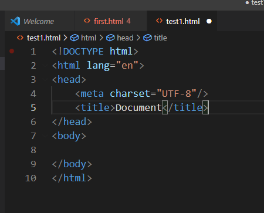Image resolution: width=264 pixels, height=213 pixels.
Task: Click the cube icon before head breadcrumb
Action: point(110,38)
